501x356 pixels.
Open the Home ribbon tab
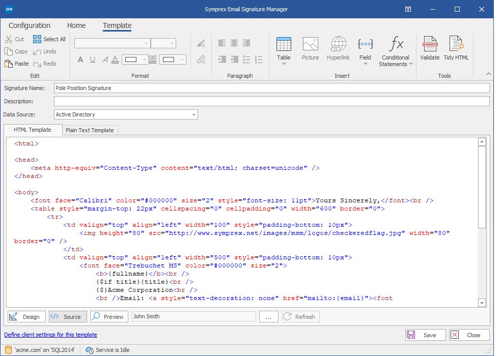click(76, 25)
